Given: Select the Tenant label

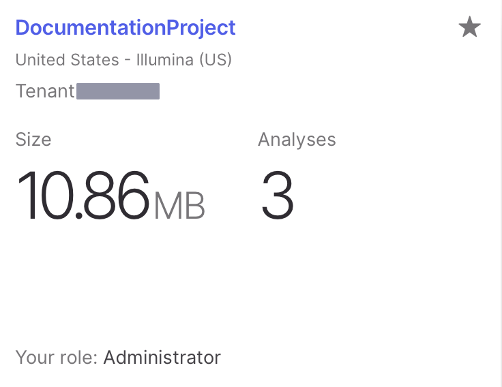Looking at the screenshot, I should tap(45, 91).
